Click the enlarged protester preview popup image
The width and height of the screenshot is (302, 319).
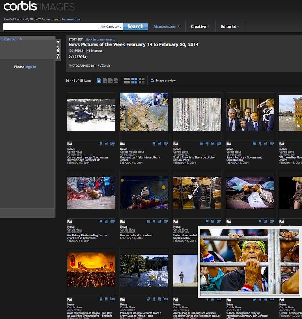[x=250, y=262]
